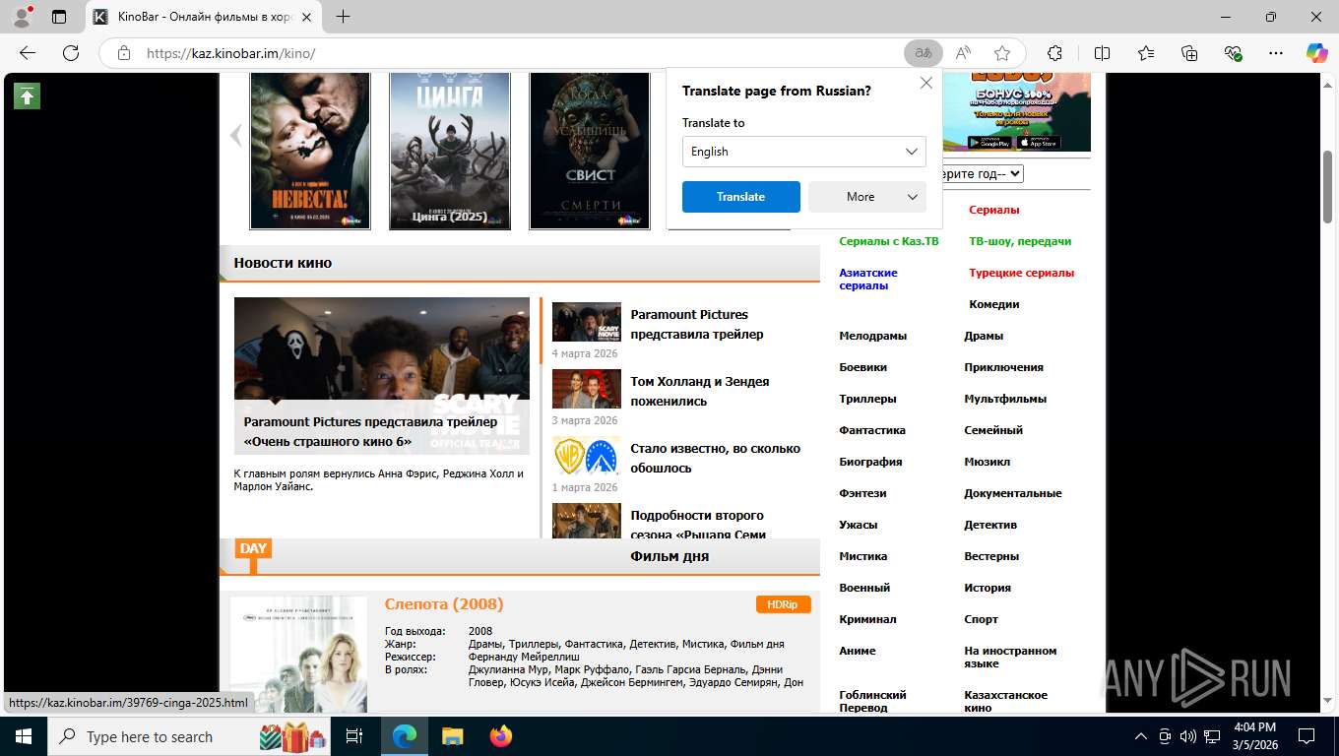The width and height of the screenshot is (1339, 756).
Task: Click the Слепота film poster
Action: click(x=298, y=655)
